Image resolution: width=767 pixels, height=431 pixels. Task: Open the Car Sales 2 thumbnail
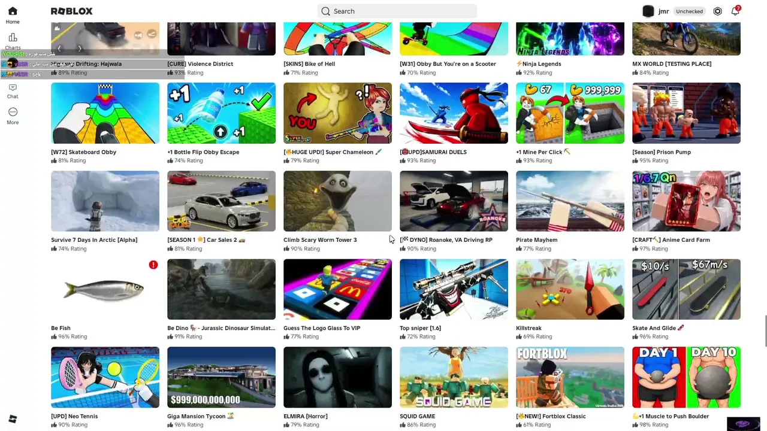point(221,201)
